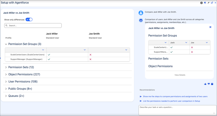Click Jack Miller's SupportManager checkmark

click(x=49, y=59)
